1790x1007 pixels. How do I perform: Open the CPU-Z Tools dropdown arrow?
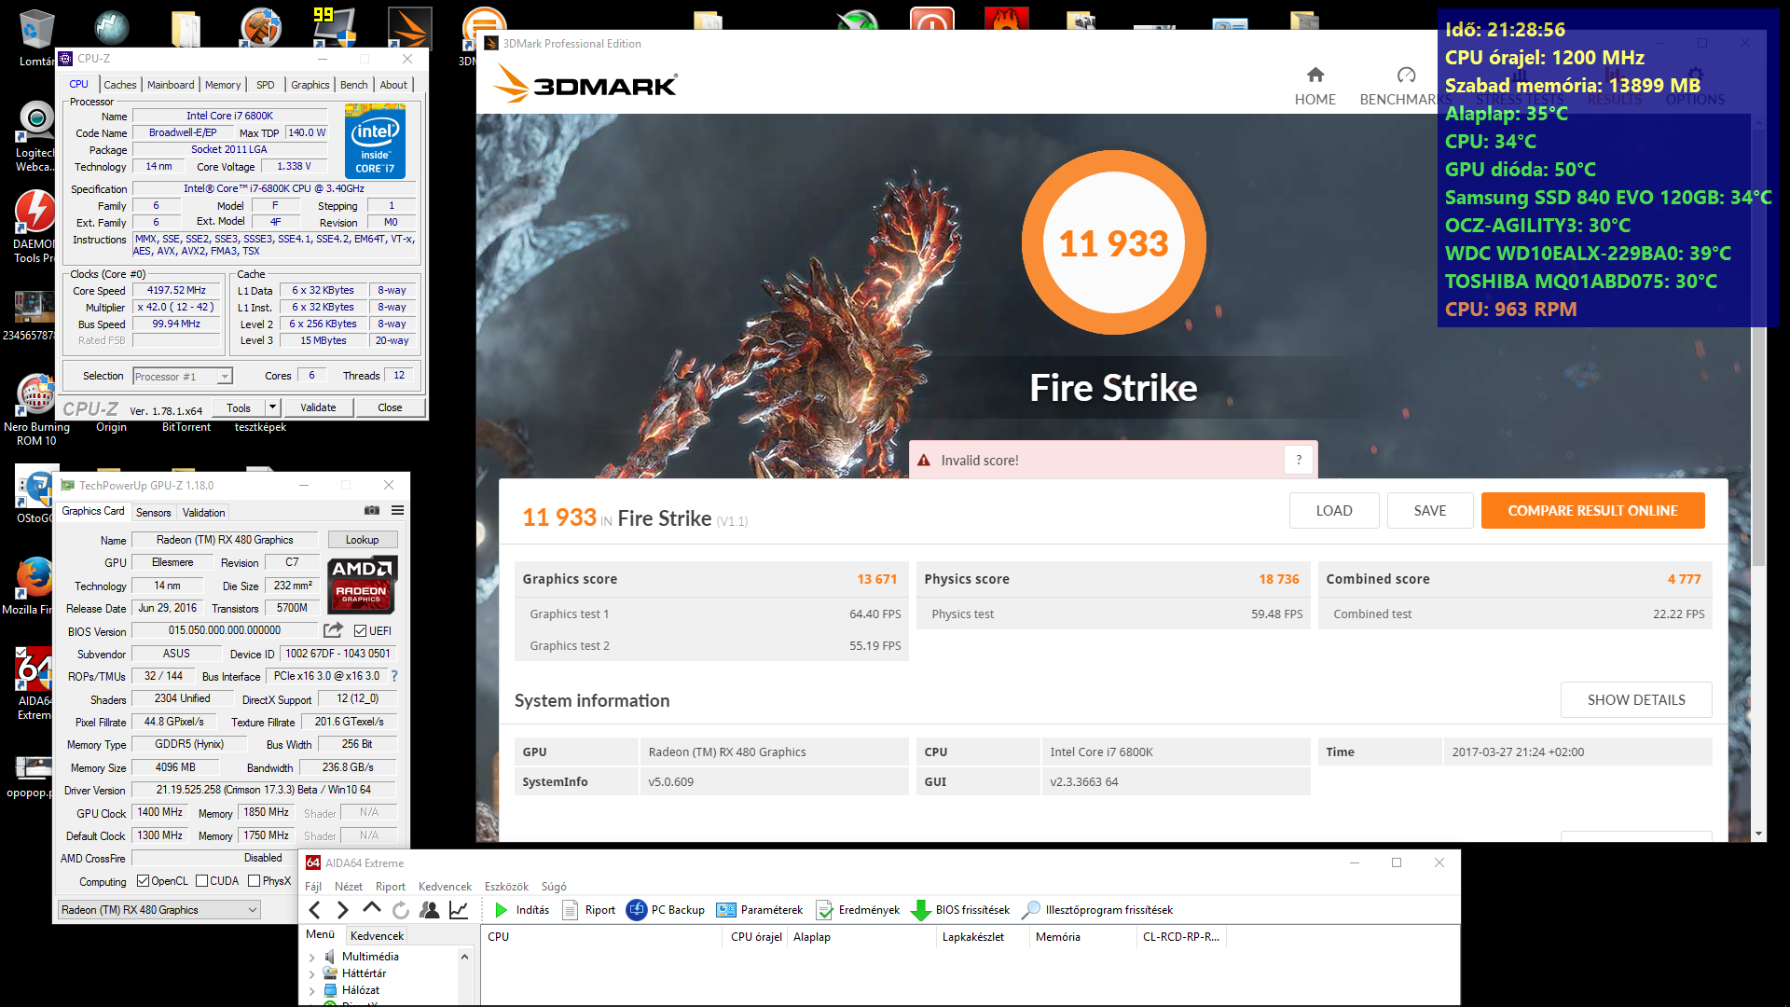272,407
